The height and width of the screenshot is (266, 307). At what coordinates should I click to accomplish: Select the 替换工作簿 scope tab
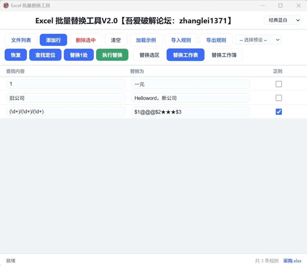[224, 55]
